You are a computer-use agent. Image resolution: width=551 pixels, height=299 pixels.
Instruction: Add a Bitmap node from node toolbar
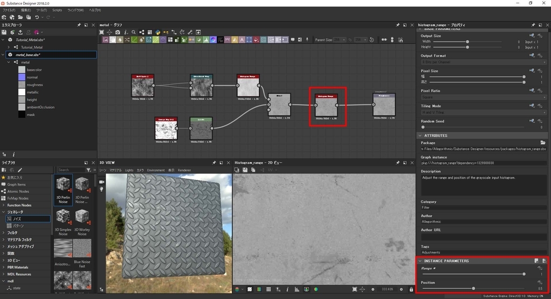[x=105, y=40]
